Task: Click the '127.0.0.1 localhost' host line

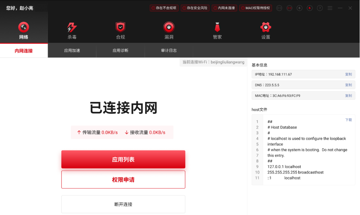Action: pos(284,167)
